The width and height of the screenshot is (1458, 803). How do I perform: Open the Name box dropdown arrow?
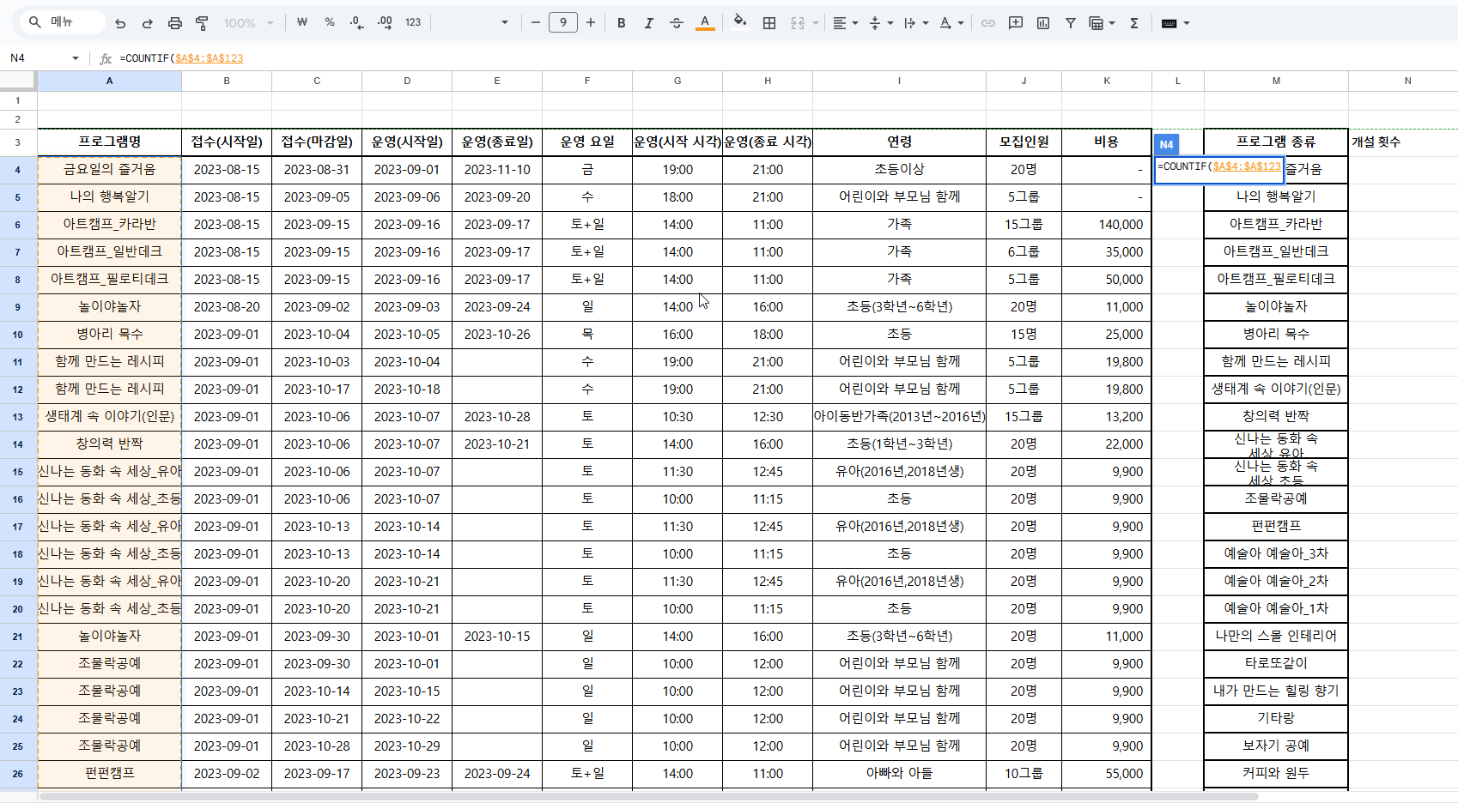(76, 58)
